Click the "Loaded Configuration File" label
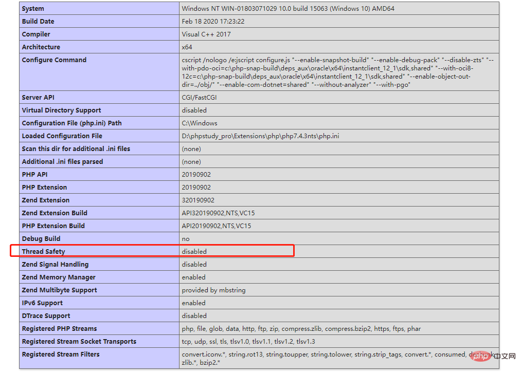Screen dimensions: 521x373 click(x=62, y=136)
